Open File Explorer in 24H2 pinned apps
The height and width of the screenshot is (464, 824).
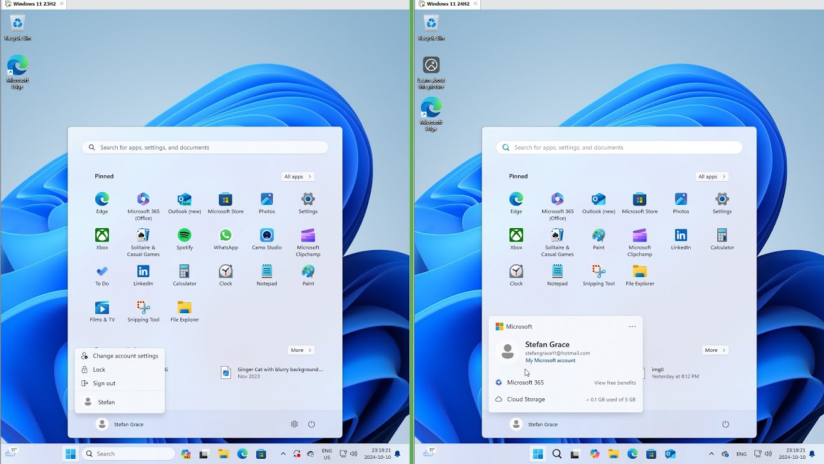pyautogui.click(x=639, y=275)
